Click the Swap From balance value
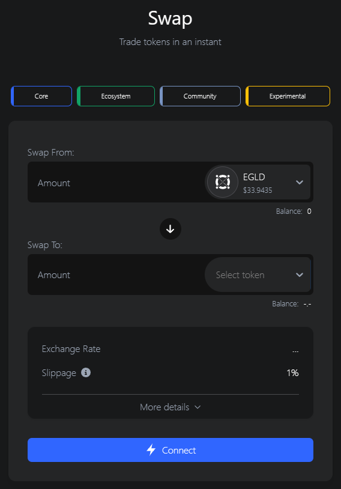 click(309, 211)
